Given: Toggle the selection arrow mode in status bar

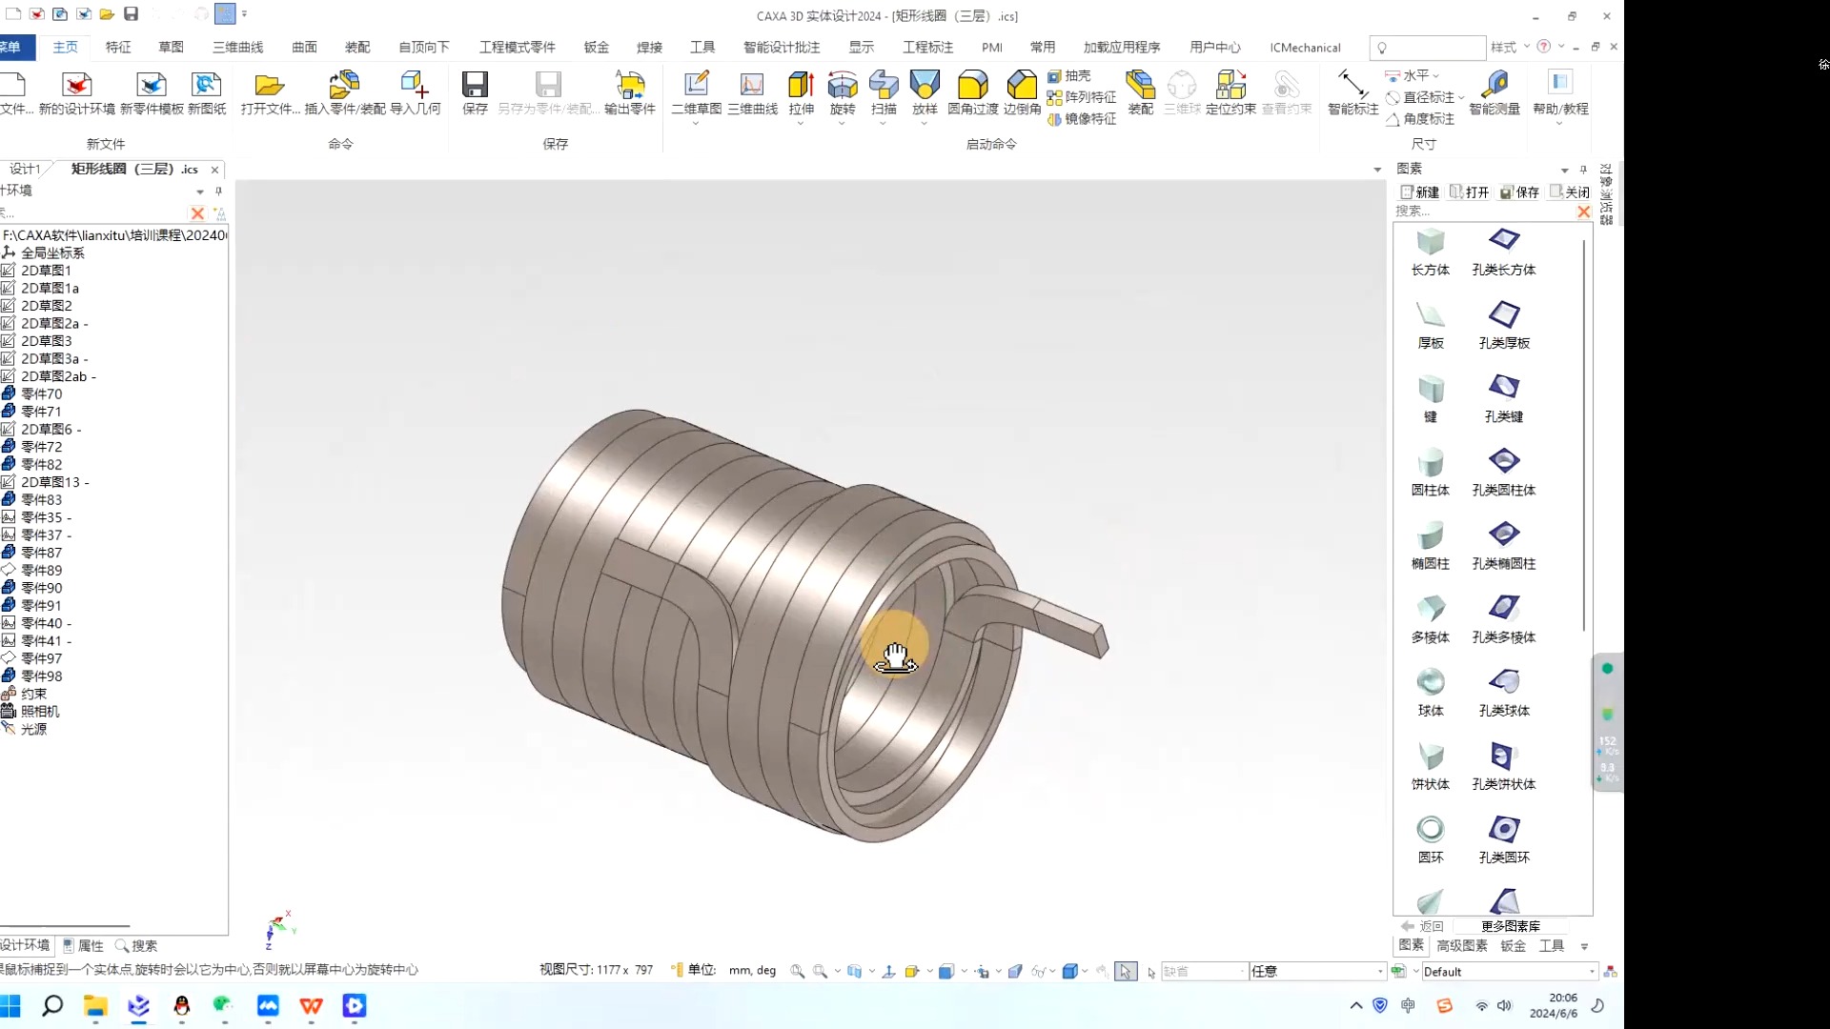Looking at the screenshot, I should tap(1126, 971).
